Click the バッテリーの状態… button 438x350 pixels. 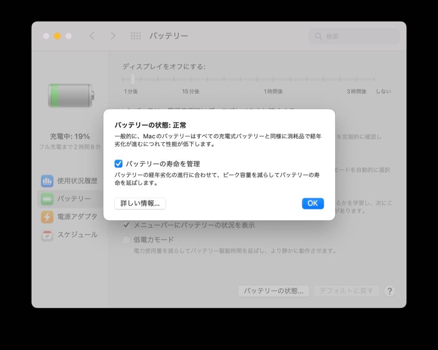point(273,291)
